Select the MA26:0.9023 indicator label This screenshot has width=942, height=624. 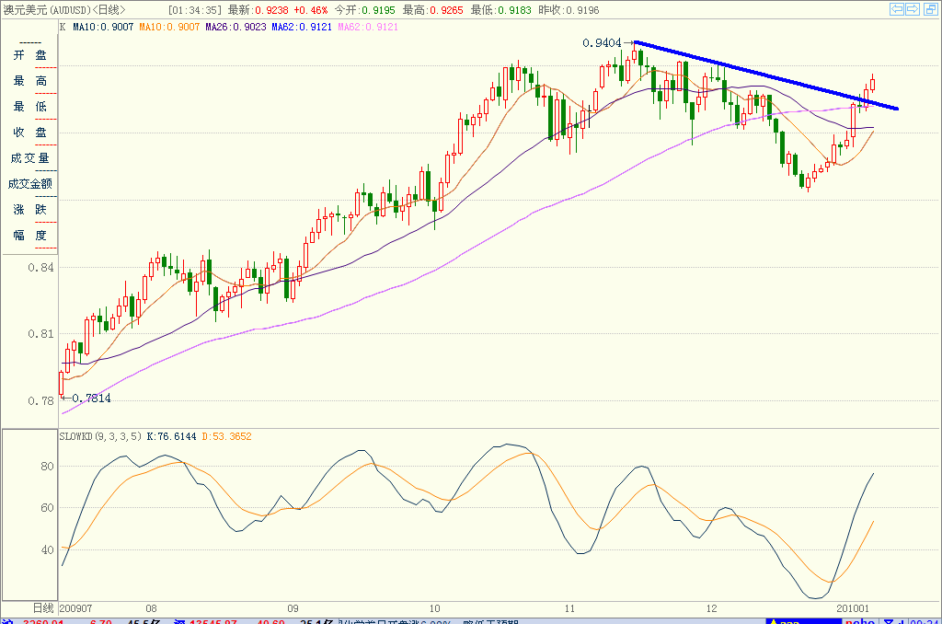coord(235,27)
